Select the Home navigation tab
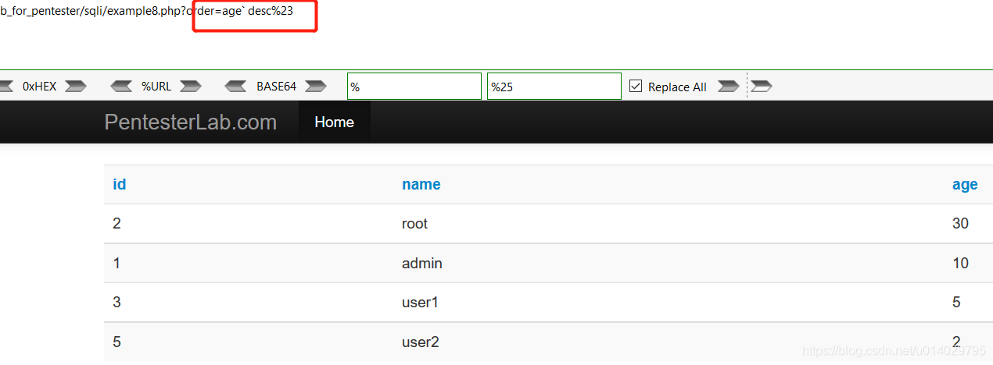 334,122
